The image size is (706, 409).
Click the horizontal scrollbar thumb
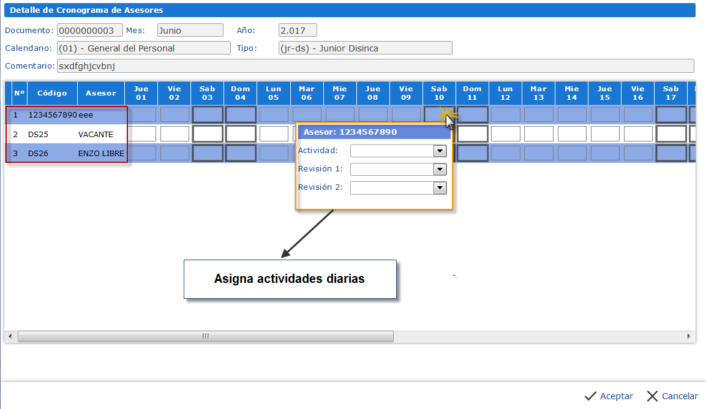click(206, 337)
